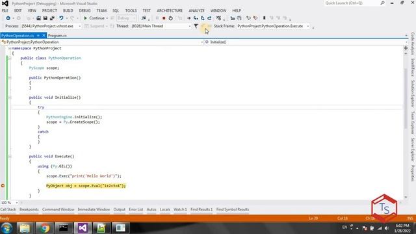Screen dimensions: 416x234
Task: Open the TOOLS menu
Action: tap(131, 10)
